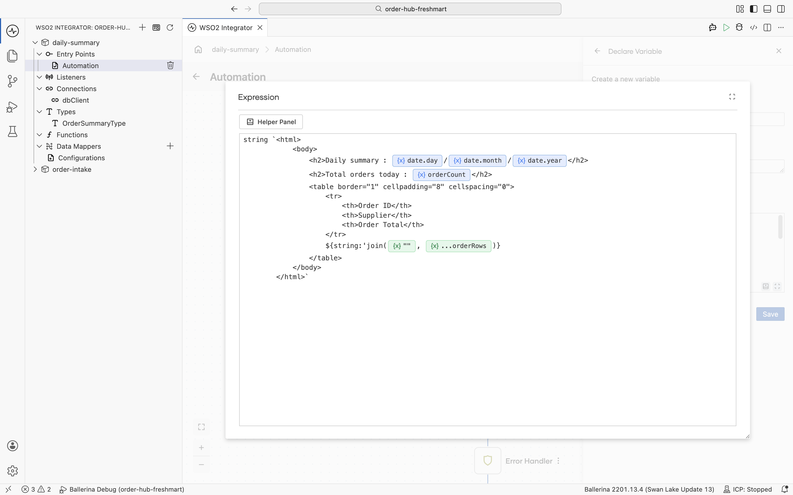793x495 pixels.
Task: Click the date.year variable chip
Action: 539,160
